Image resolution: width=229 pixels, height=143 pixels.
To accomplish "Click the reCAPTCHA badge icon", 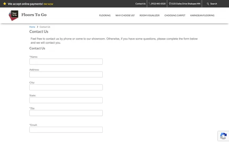I will tap(223, 136).
